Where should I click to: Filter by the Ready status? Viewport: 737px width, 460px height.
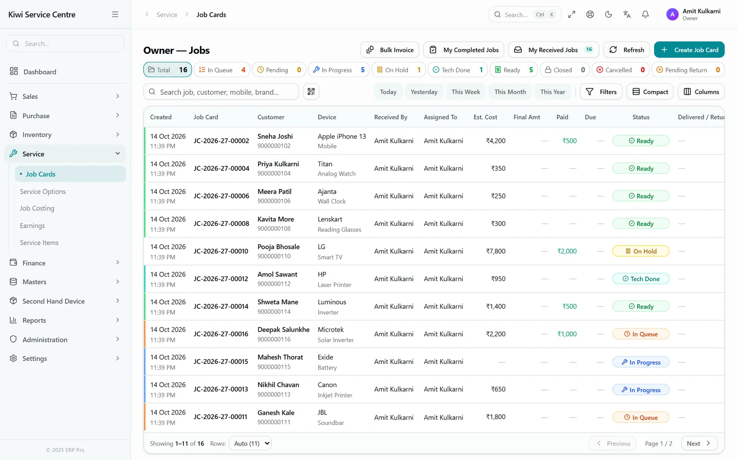click(x=514, y=69)
